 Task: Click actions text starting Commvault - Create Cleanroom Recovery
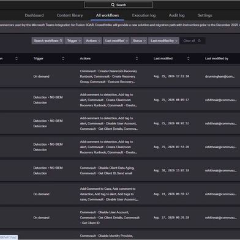tap(108, 77)
